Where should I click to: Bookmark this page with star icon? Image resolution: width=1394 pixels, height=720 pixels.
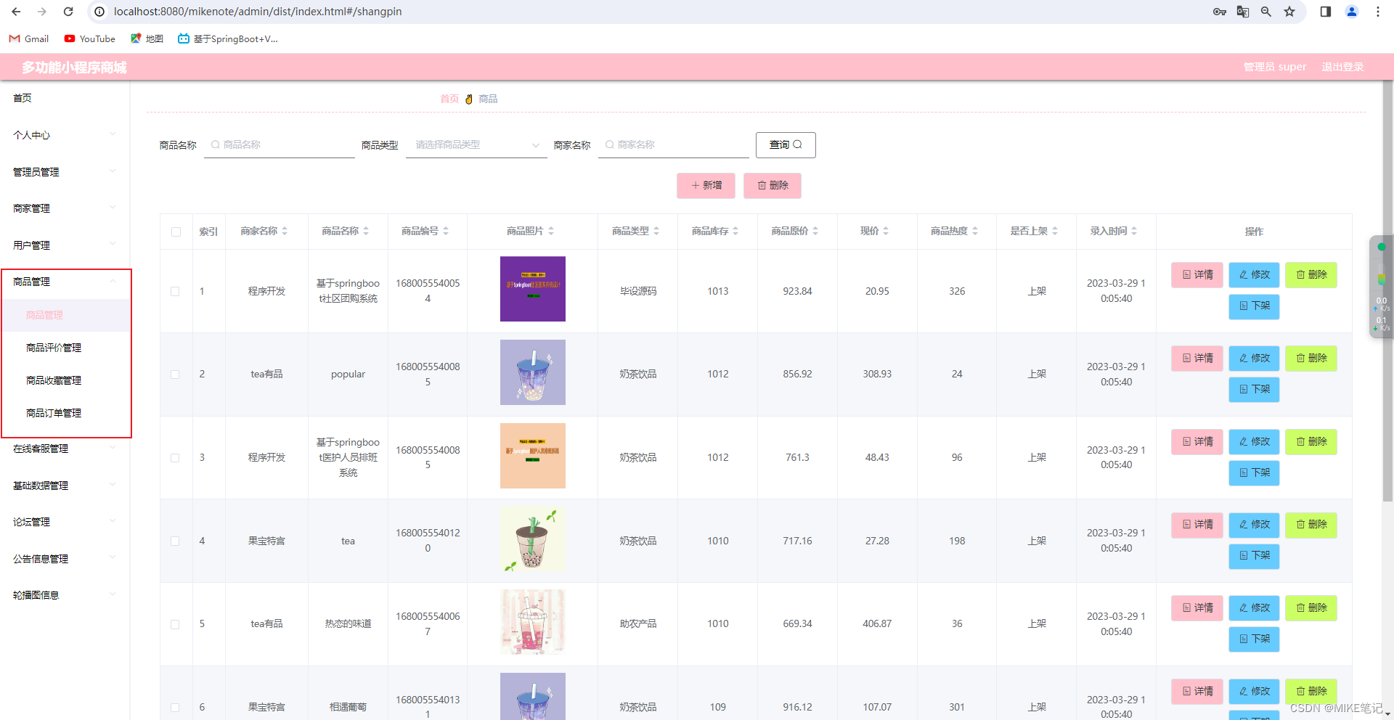(1289, 12)
